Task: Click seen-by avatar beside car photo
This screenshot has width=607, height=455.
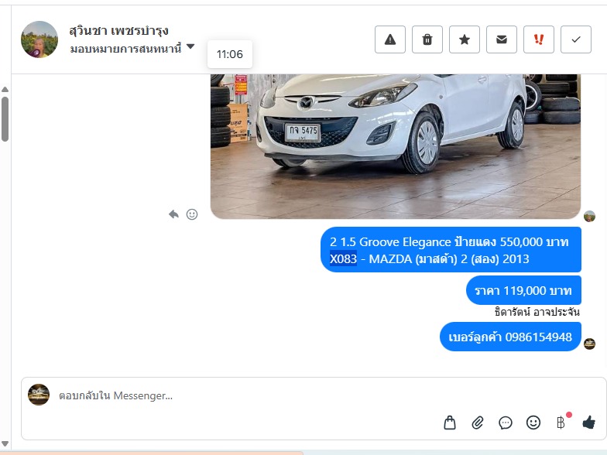Action: (x=589, y=217)
